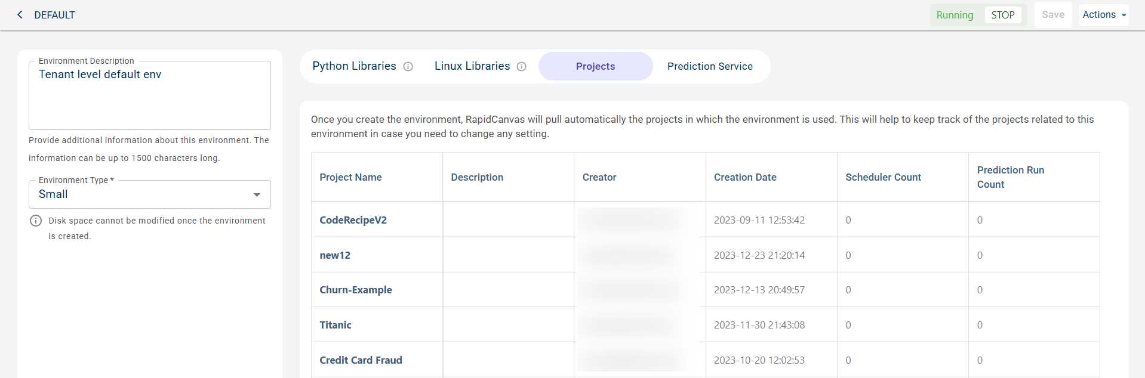Click the Creation Date column header
Image resolution: width=1145 pixels, height=378 pixels.
coord(745,177)
